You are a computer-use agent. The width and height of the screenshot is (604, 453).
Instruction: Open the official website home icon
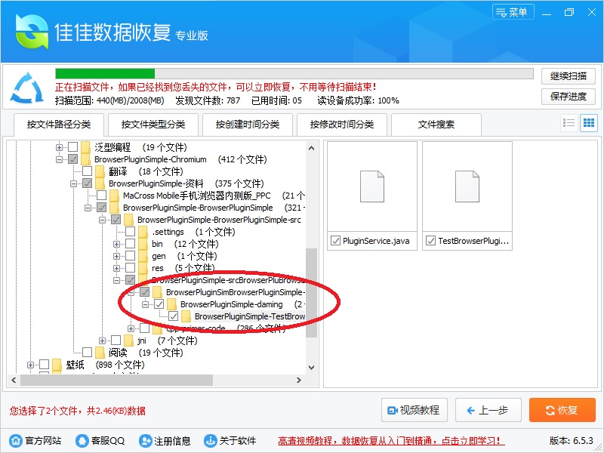coord(16,440)
